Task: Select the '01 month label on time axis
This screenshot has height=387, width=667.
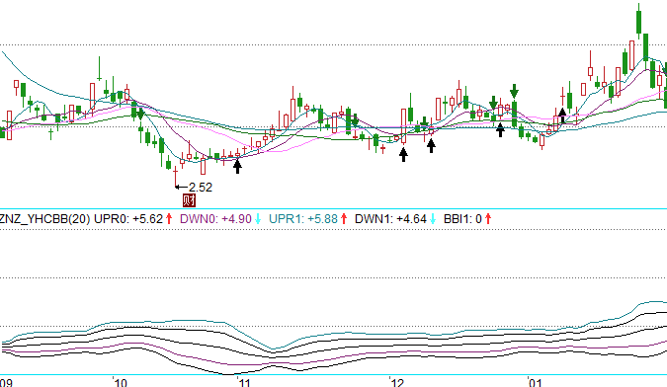Action: pyautogui.click(x=535, y=383)
